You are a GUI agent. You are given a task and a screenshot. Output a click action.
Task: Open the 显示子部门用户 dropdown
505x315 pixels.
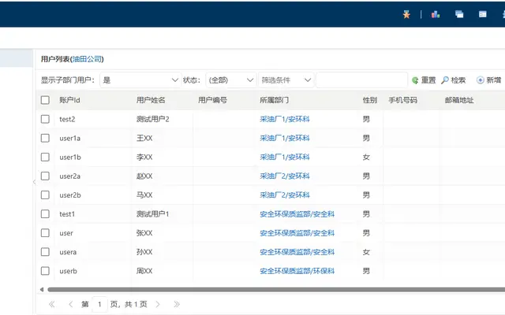140,80
